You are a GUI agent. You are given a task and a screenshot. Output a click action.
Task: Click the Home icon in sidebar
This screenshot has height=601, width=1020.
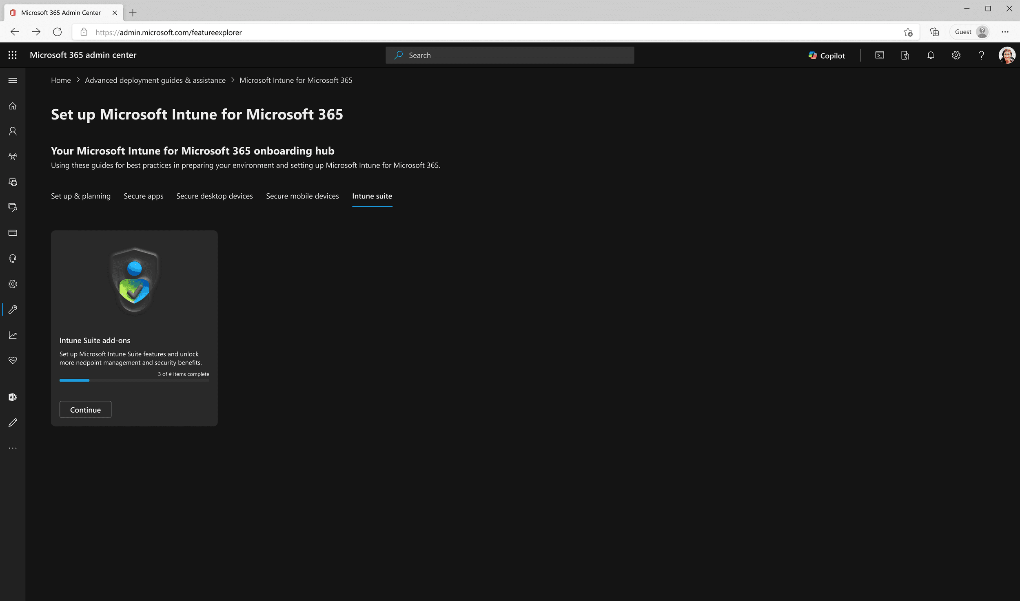[13, 106]
